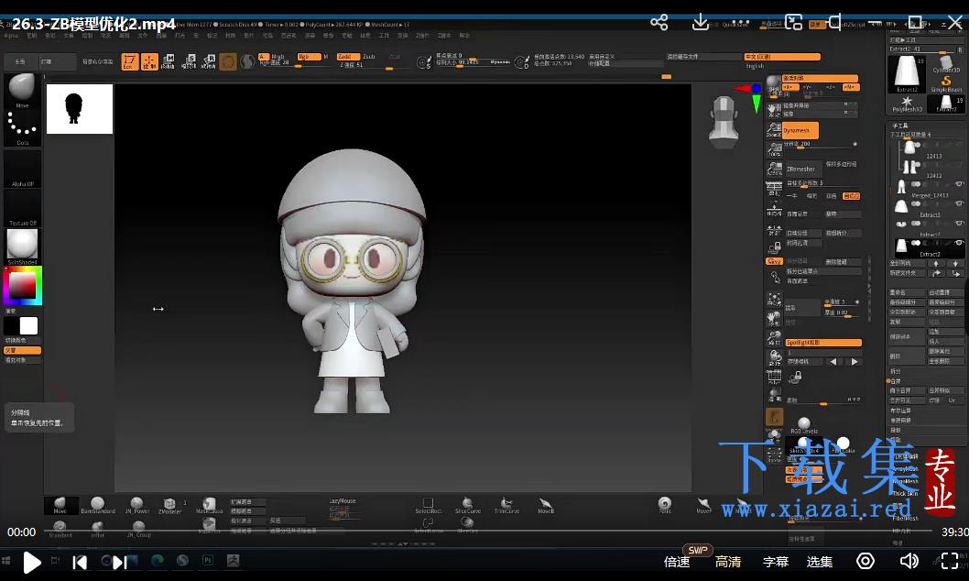The width and height of the screenshot is (969, 581).
Task: Toggle the Edit mode button
Action: 130,61
